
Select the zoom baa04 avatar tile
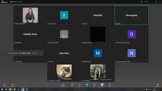click(64, 15)
